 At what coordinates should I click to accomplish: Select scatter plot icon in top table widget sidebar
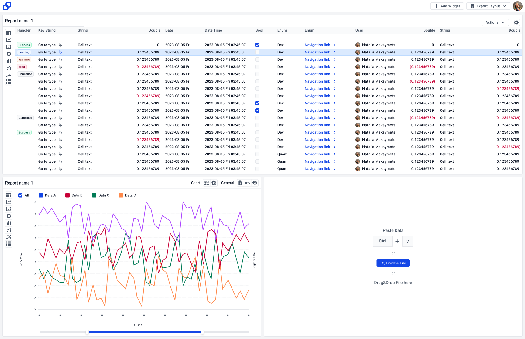pos(9,47)
